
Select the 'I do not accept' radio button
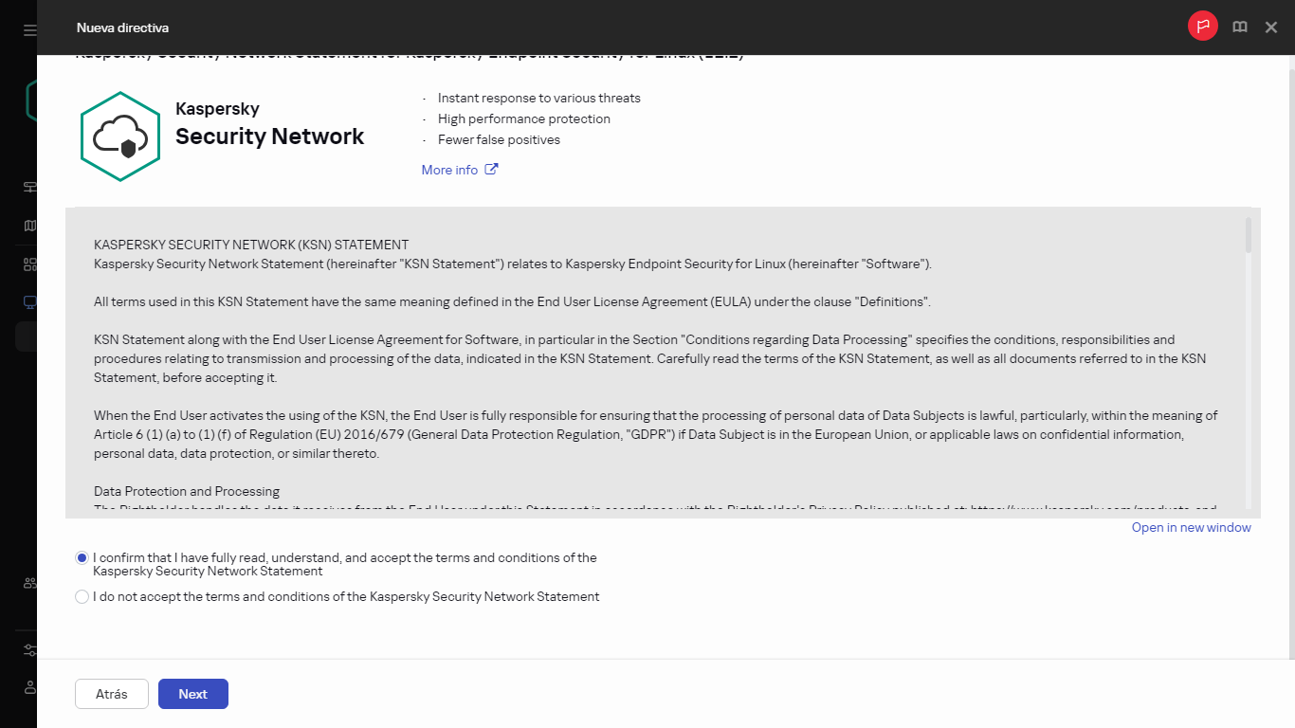82,596
